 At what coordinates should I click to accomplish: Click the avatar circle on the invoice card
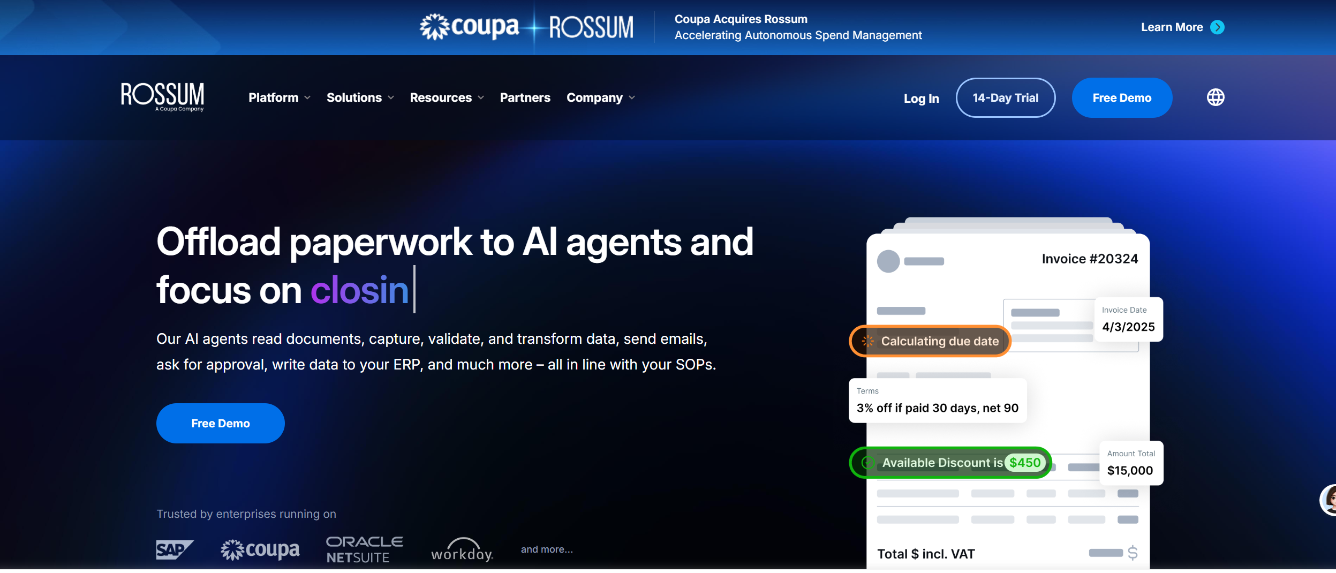[x=888, y=261]
